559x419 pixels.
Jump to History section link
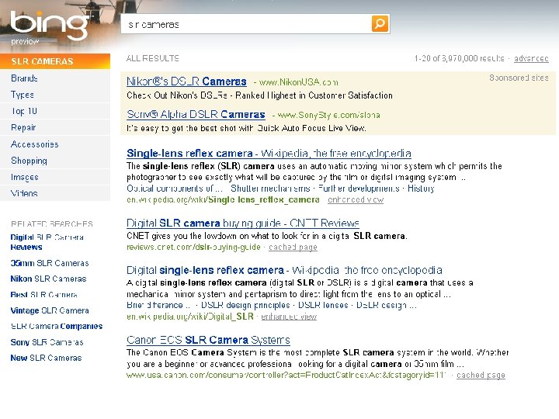(x=421, y=188)
